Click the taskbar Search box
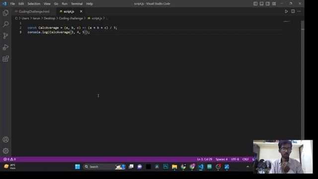Viewport: 318px width, 179px height. (104, 167)
